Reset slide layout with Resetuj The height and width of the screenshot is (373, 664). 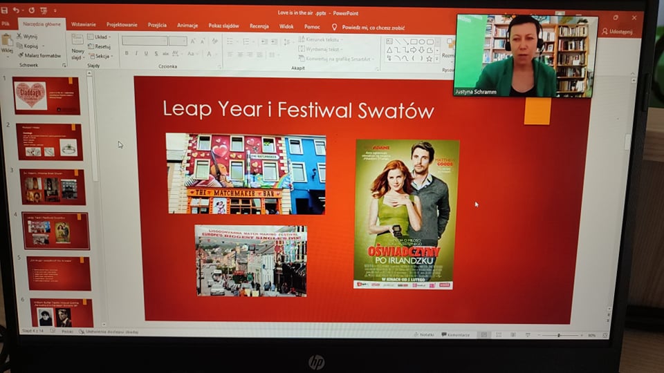(x=99, y=46)
